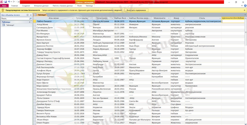Open Access Help question mark icon
Image resolution: width=247 pixels, height=125 pixels.
point(245,6)
